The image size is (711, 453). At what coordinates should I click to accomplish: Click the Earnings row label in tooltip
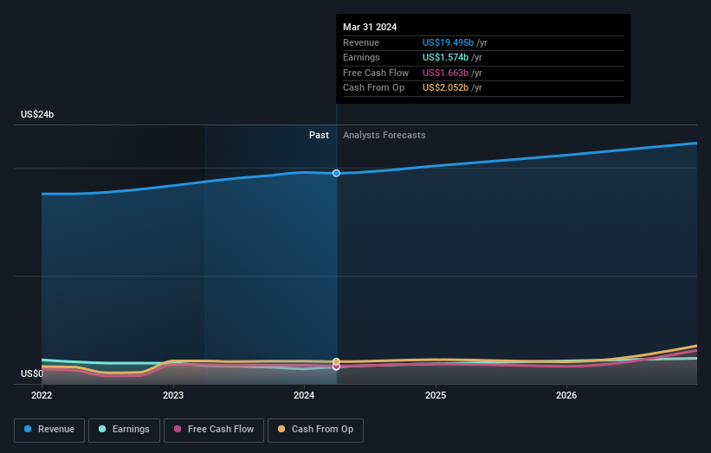pyautogui.click(x=361, y=57)
